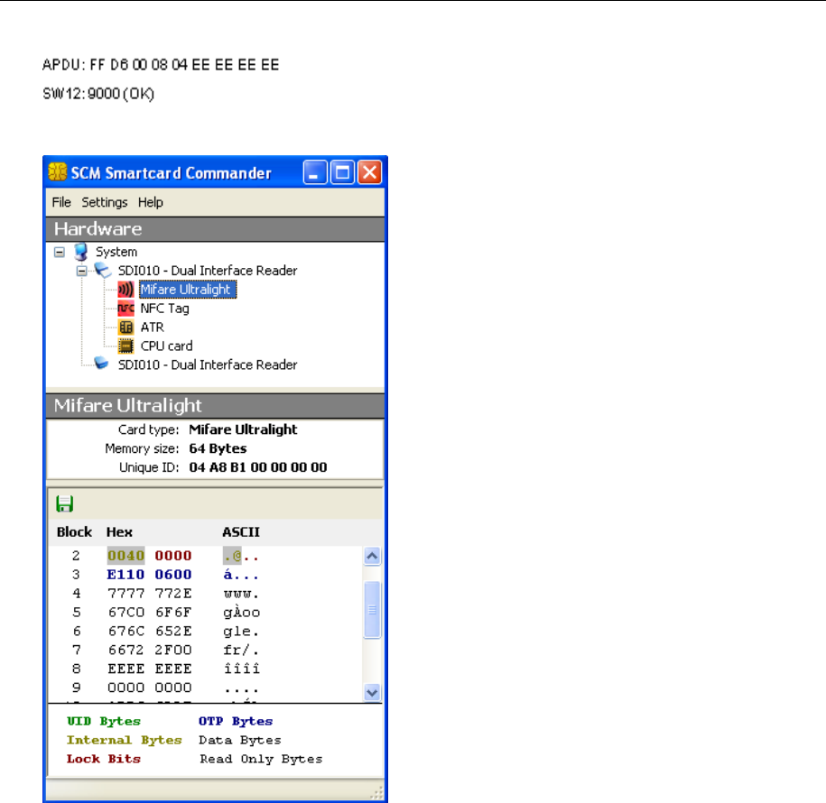Click the Block column header

click(74, 531)
